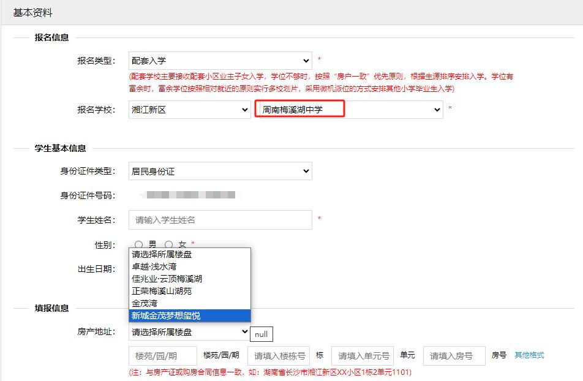Click the 房产地址 楼盘 dropdown arrow
Screen dimensions: 583x381
244,331
